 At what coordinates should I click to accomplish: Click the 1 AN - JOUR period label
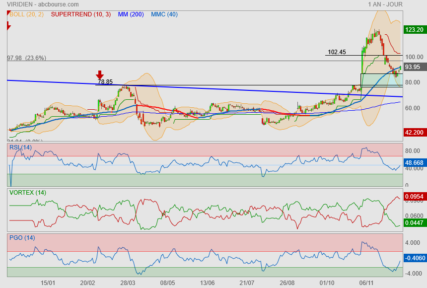[x=385, y=4]
